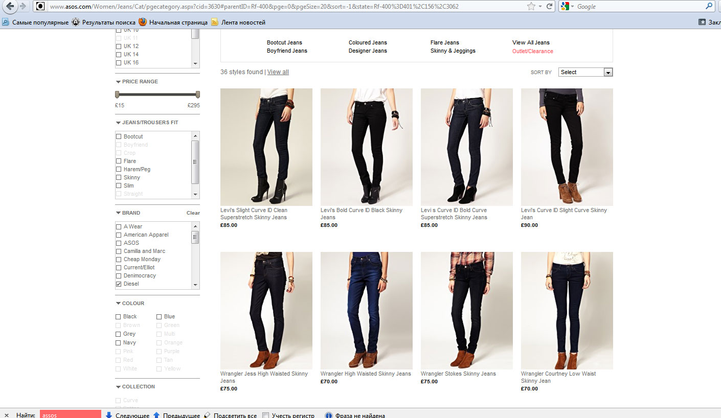Open the Bootcut Jeans category
Image resolution: width=721 pixels, height=418 pixels.
click(284, 43)
